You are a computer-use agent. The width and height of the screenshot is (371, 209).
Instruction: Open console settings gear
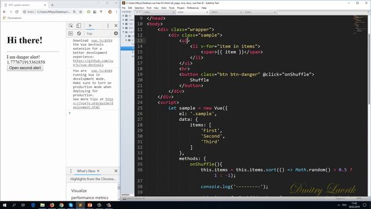coord(116,34)
